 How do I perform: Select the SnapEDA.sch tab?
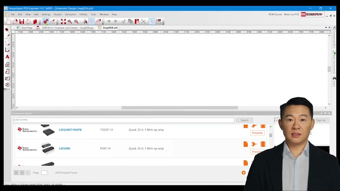[x=108, y=28]
